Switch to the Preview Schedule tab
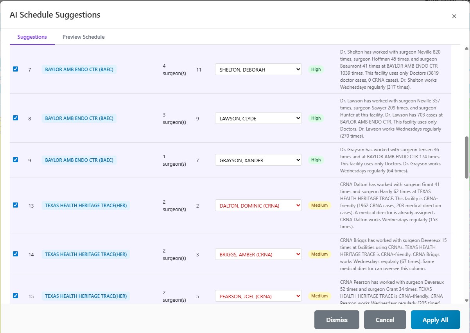 (x=83, y=37)
